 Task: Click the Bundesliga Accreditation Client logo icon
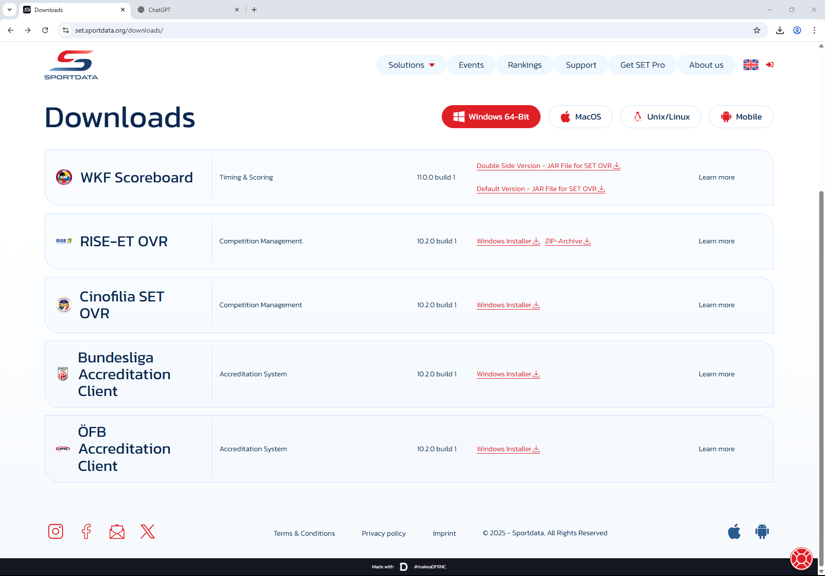(63, 374)
